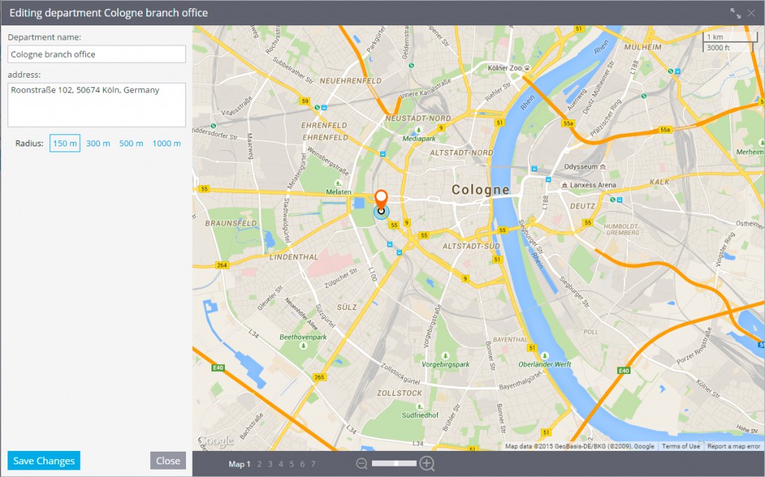Click the Vorgebirgspark tree icon
765x477 pixels.
(445, 355)
